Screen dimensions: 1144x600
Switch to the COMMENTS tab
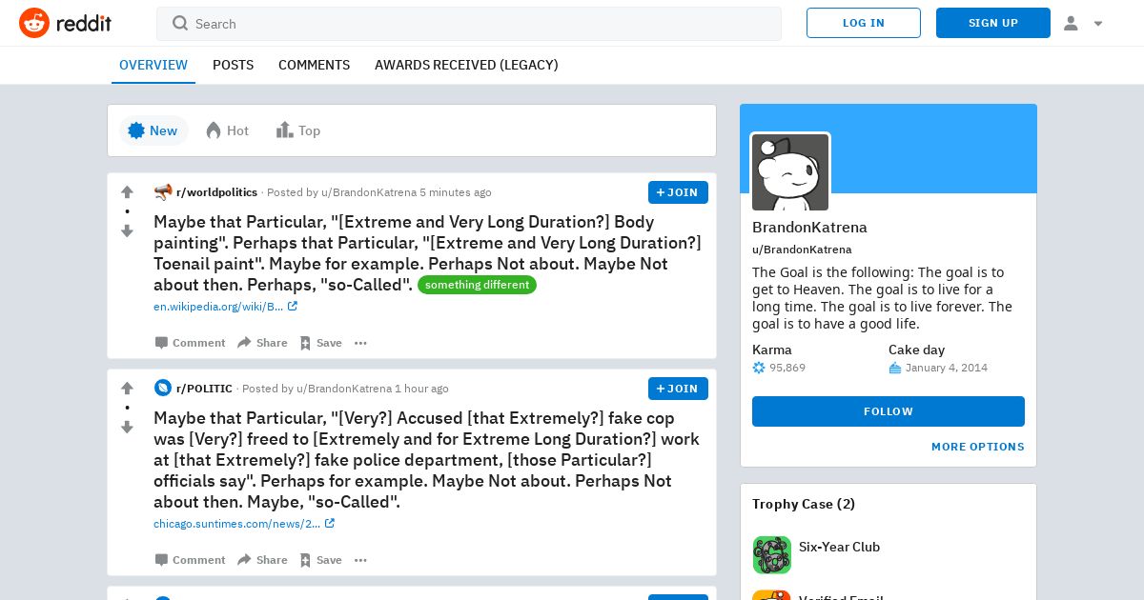click(x=315, y=65)
